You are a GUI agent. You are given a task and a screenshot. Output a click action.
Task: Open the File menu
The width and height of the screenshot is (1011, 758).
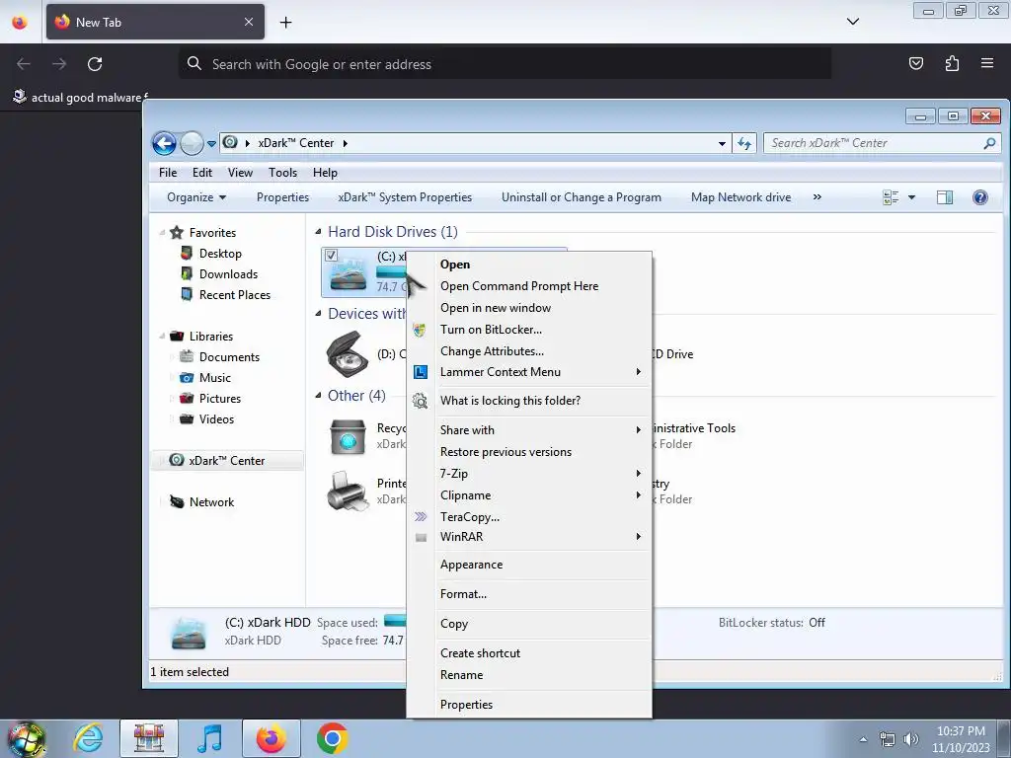coord(168,173)
